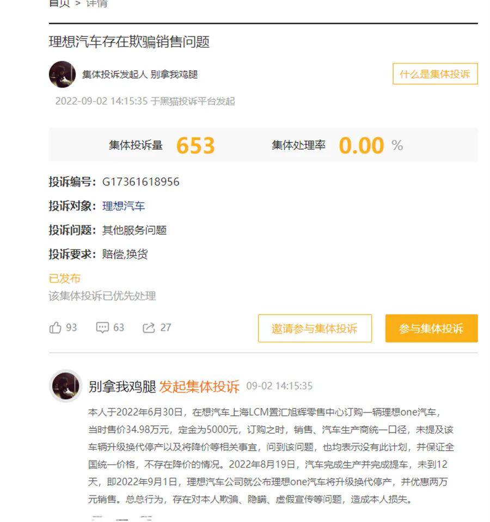Click 发起集体投诉 orange text
Image resolution: width=490 pixels, height=522 pixels.
click(199, 386)
